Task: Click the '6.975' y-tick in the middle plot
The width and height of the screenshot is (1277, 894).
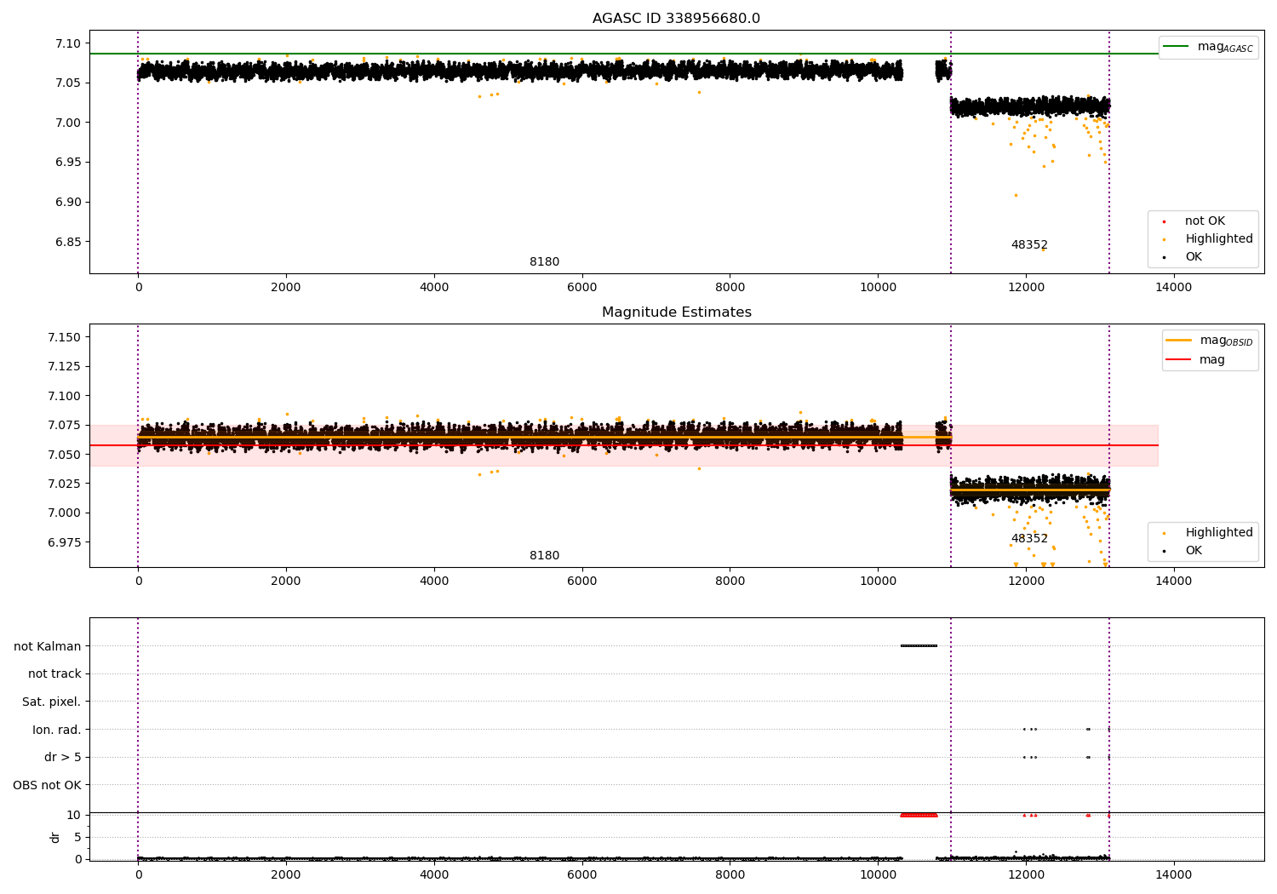Action: 66,542
